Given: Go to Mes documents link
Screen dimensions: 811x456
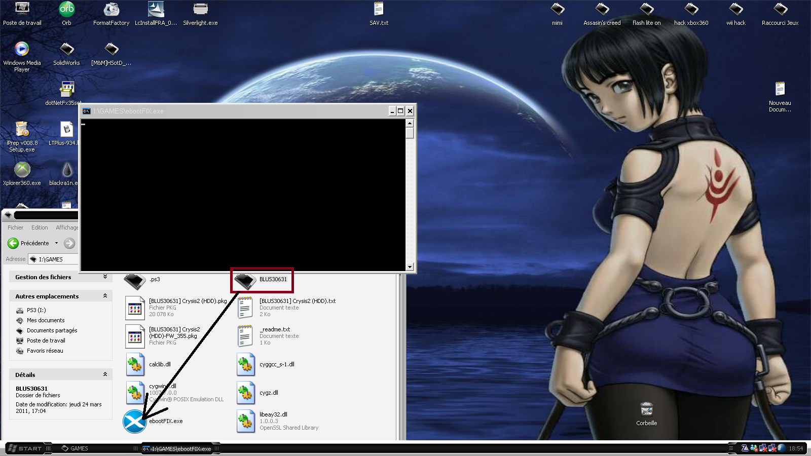Looking at the screenshot, I should (40, 320).
